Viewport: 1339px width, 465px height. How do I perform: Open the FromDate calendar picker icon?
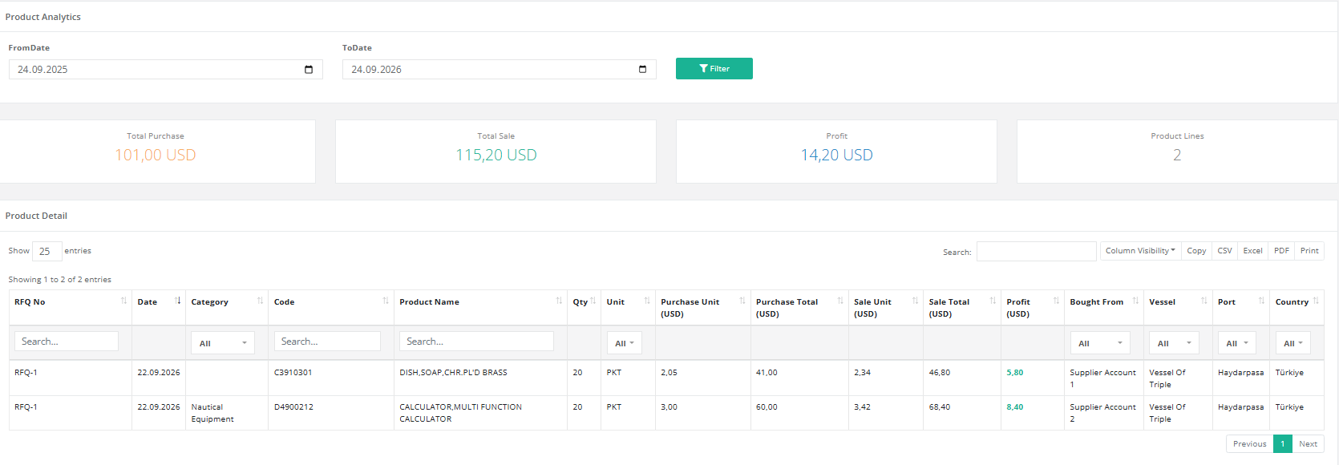coord(309,70)
